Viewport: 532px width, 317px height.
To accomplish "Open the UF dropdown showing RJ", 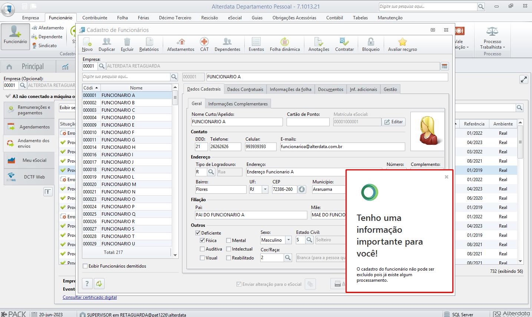I will click(265, 189).
